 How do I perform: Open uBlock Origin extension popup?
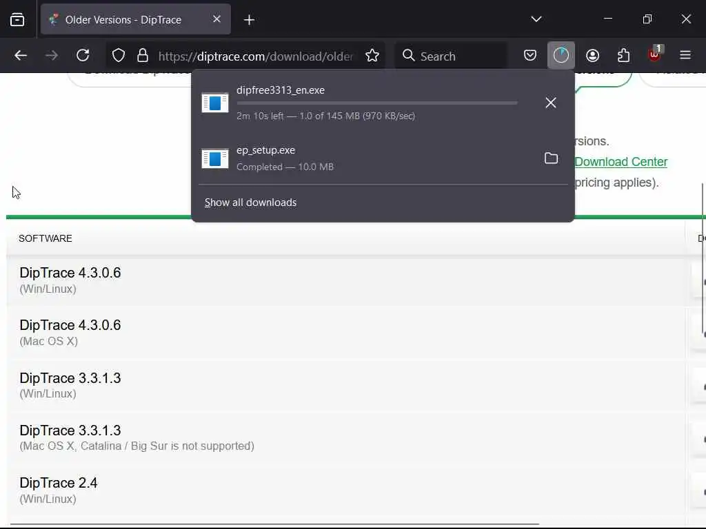[655, 55]
